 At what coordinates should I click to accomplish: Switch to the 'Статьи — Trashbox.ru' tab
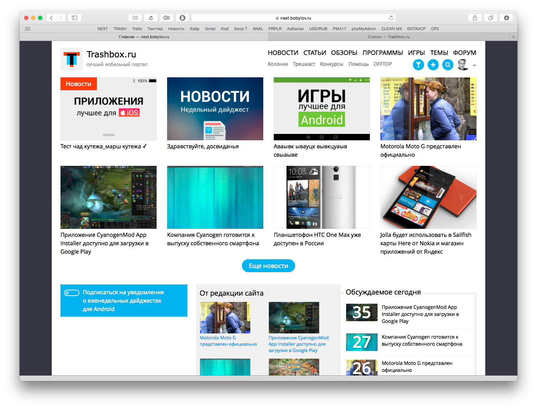click(389, 37)
